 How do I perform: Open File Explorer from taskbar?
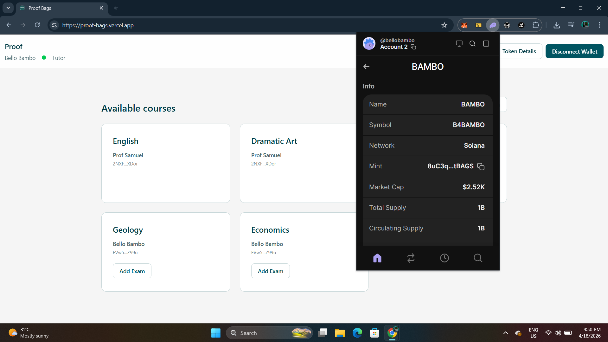[x=340, y=333]
